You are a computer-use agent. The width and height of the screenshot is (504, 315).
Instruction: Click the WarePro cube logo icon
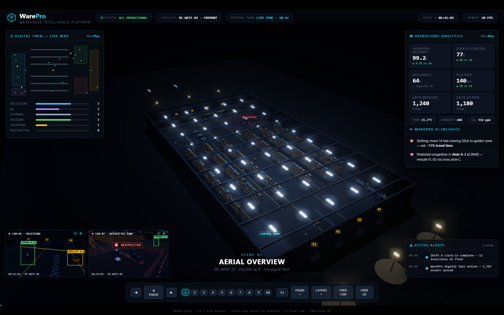pyautogui.click(x=12, y=18)
